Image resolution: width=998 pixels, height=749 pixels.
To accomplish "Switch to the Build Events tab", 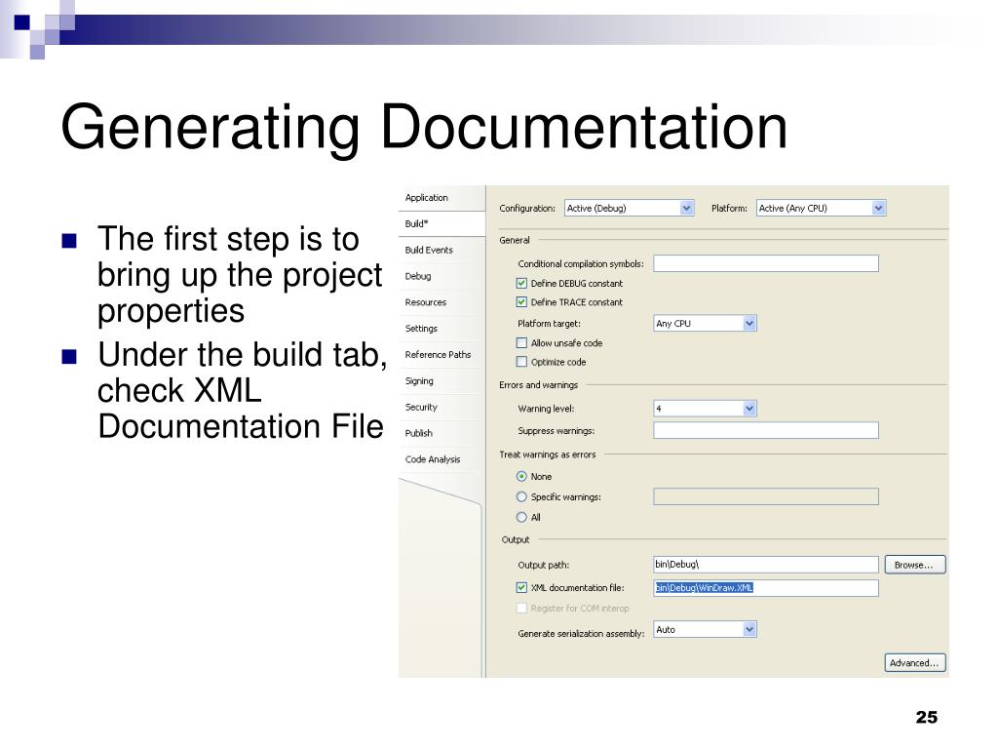I will (441, 251).
